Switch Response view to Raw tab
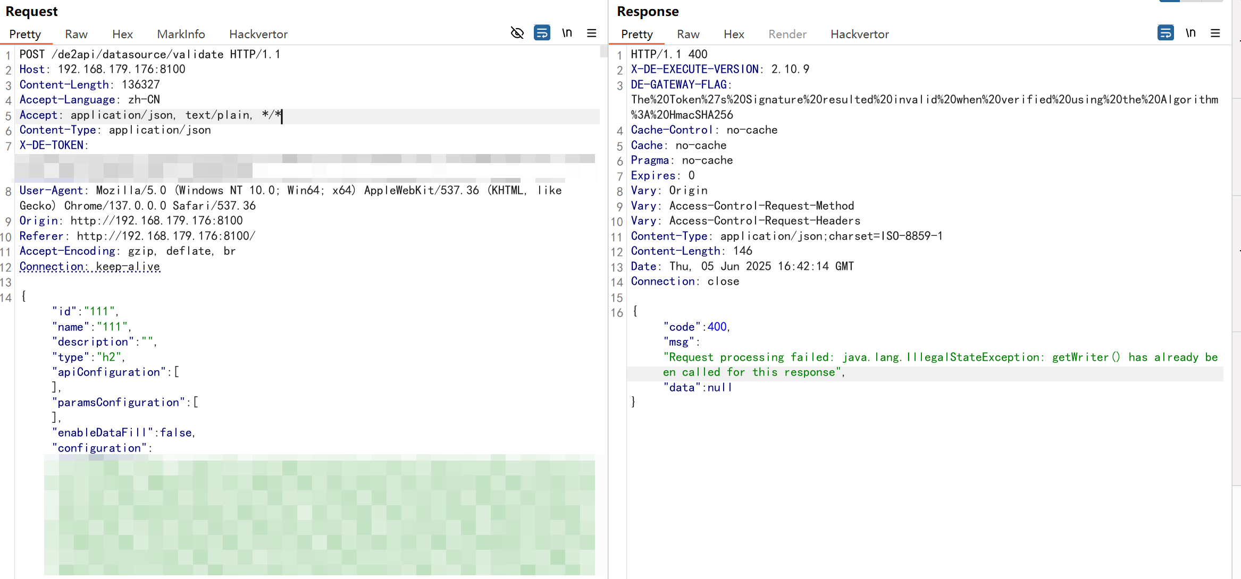This screenshot has width=1241, height=579. (688, 34)
